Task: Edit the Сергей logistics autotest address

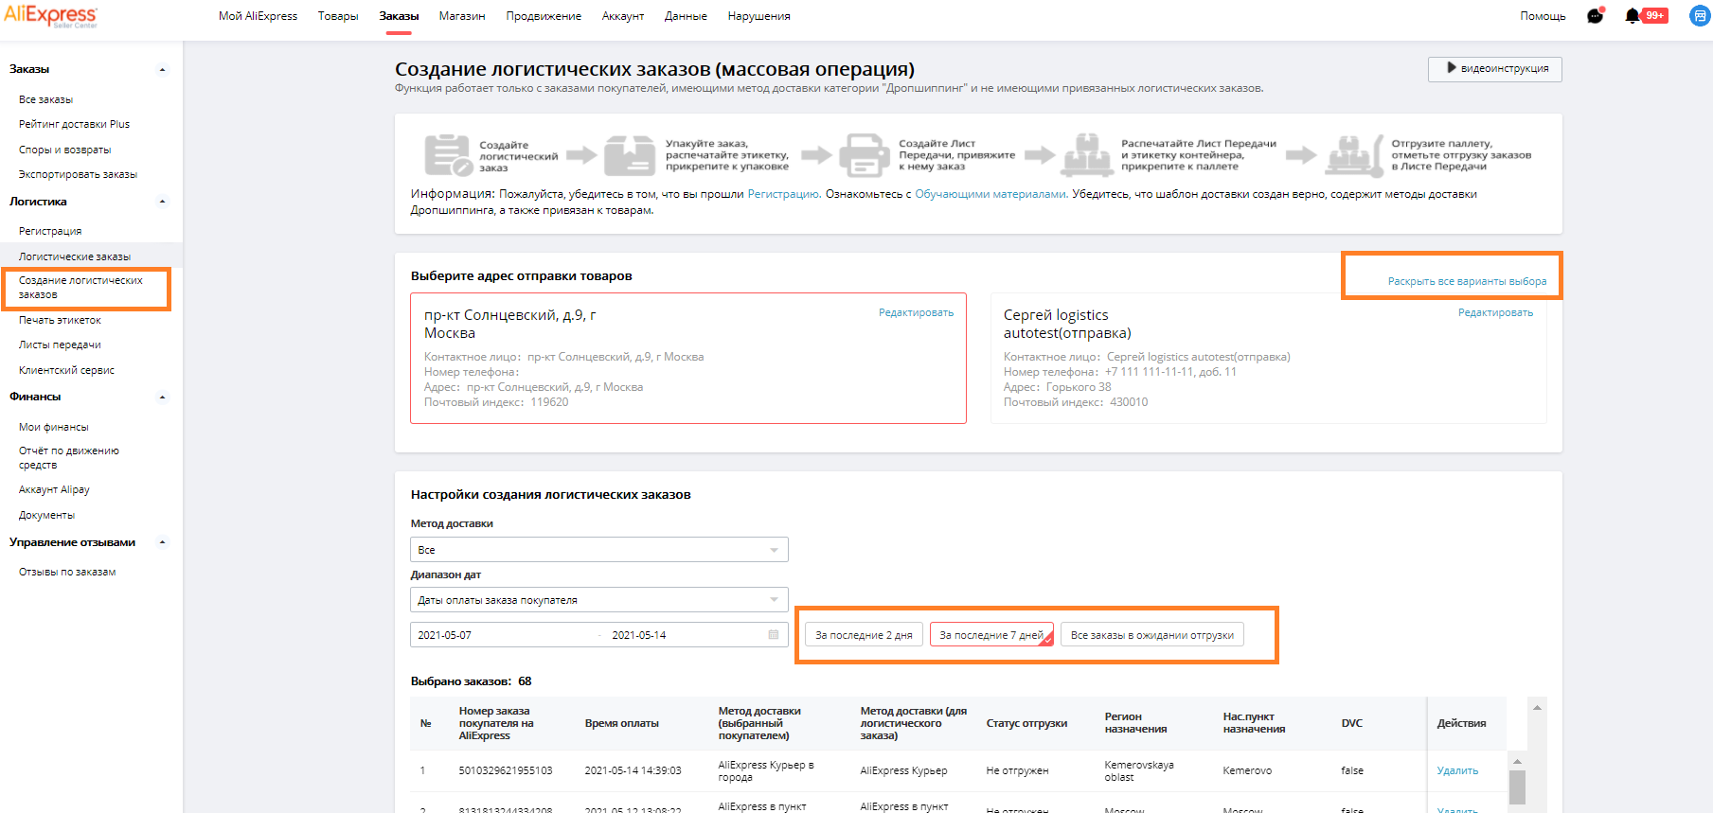Action: (x=1495, y=312)
